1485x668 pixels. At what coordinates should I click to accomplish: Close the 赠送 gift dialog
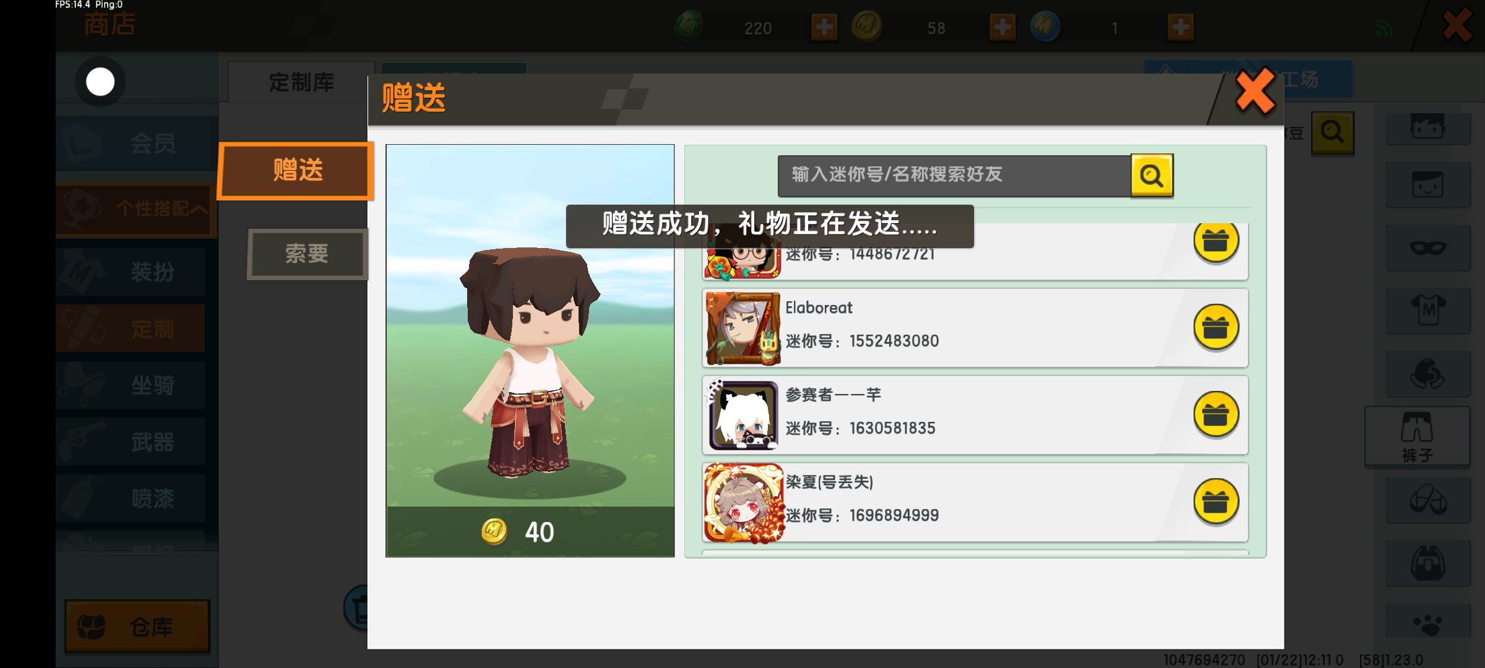(1255, 92)
